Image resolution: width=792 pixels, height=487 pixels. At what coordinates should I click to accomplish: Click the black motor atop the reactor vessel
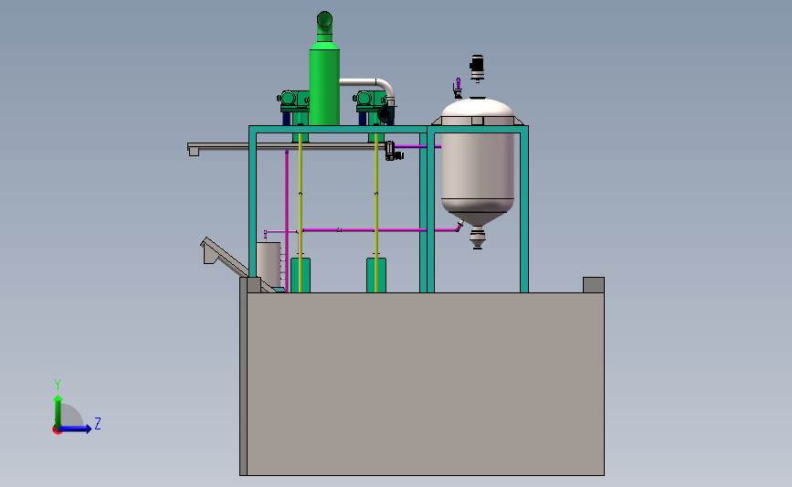tap(477, 68)
